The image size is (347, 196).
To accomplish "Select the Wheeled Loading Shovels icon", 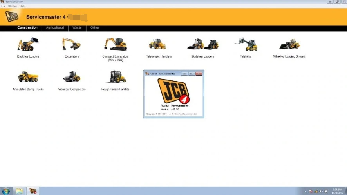I will click(289, 44).
